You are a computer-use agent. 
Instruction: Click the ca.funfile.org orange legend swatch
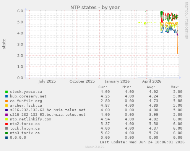(x=6, y=101)
